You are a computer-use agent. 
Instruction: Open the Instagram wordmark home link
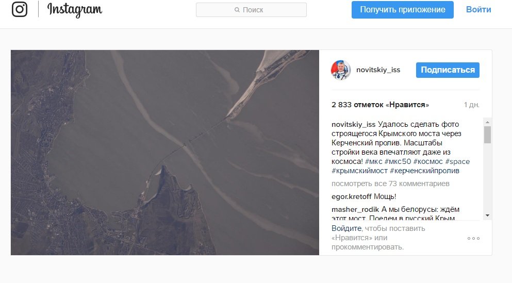tap(75, 10)
